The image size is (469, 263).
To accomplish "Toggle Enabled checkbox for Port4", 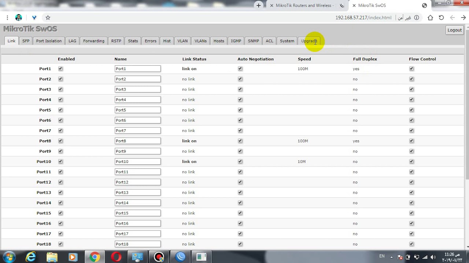I will [x=60, y=100].
